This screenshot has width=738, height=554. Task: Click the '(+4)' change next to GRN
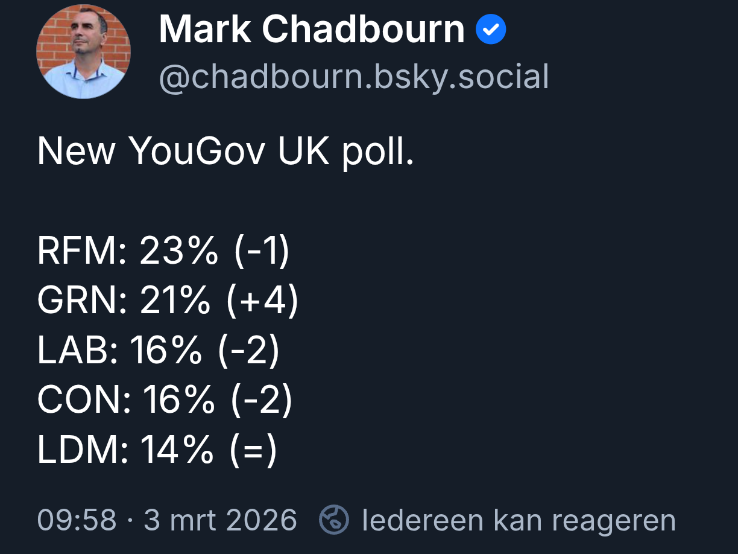[262, 301]
